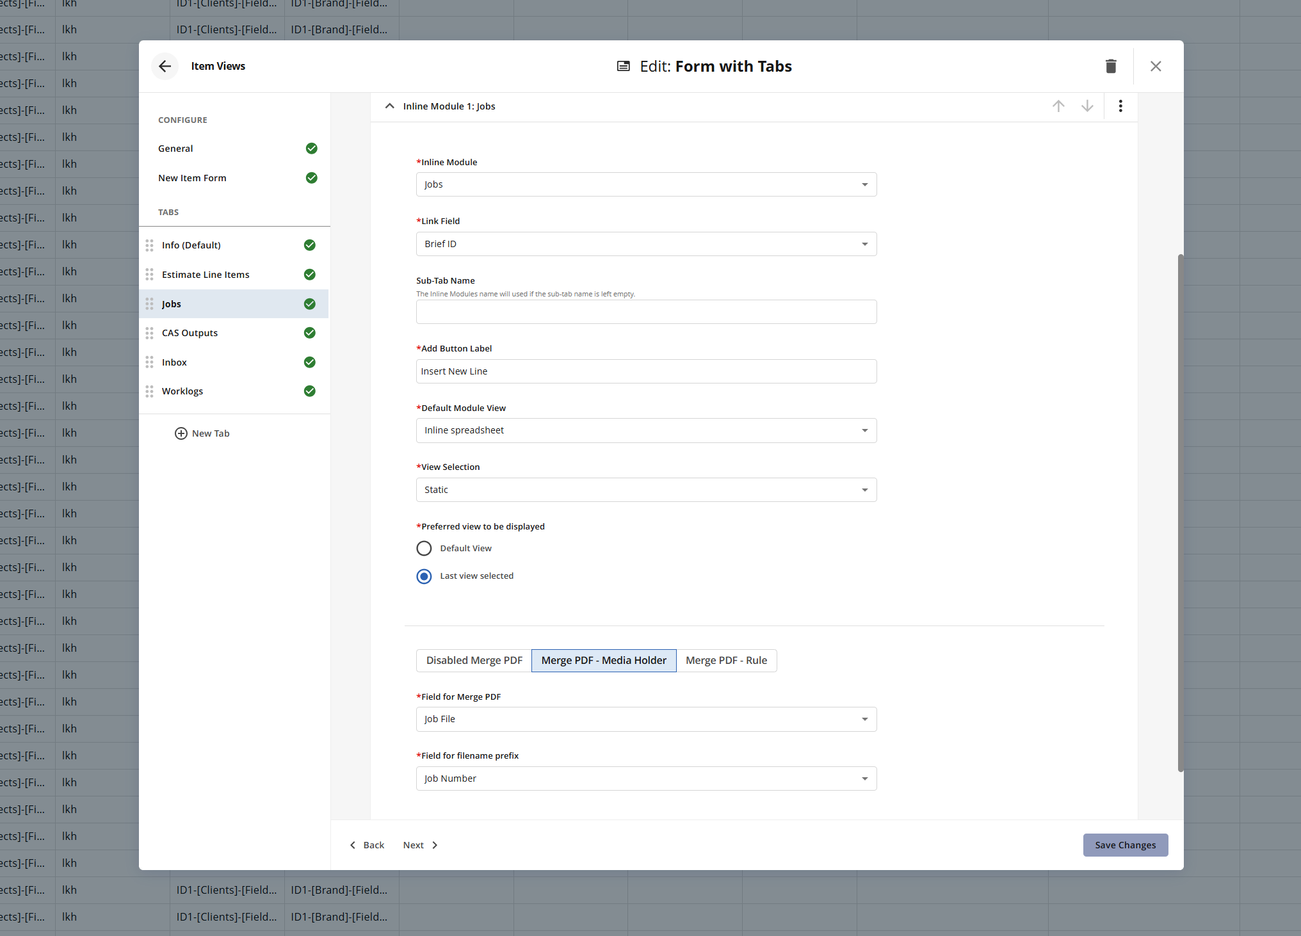1301x936 pixels.
Task: Click the green checkmark next to Estimate Line Items
Action: [310, 275]
